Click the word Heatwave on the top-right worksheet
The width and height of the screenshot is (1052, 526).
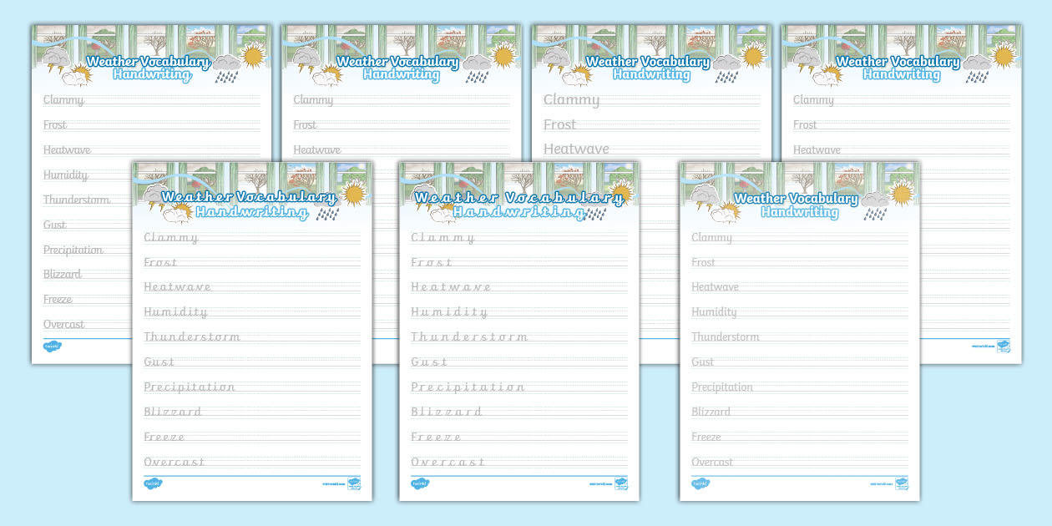click(x=816, y=149)
